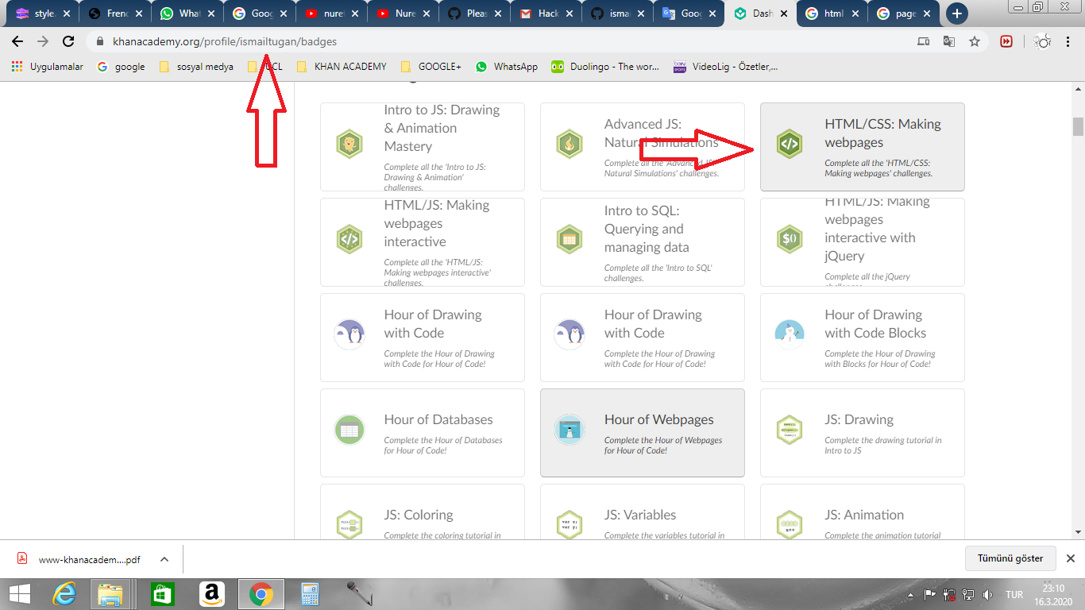Open the new tab plus button
Image resolution: width=1085 pixels, height=610 pixels.
click(x=957, y=13)
